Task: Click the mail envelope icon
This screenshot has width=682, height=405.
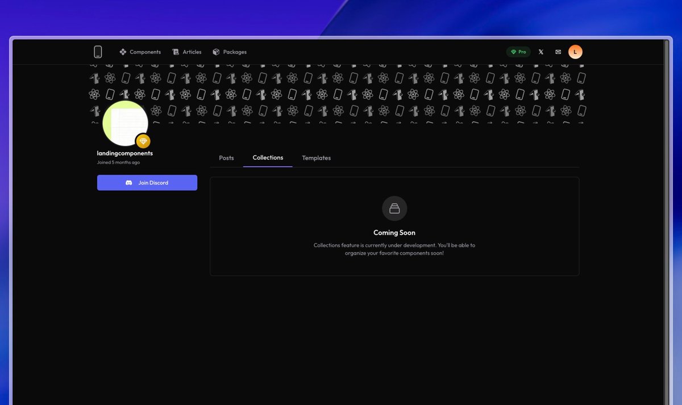Action: (558, 52)
